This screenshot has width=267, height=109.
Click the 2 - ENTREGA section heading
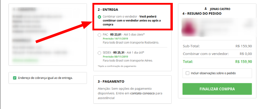108,10
